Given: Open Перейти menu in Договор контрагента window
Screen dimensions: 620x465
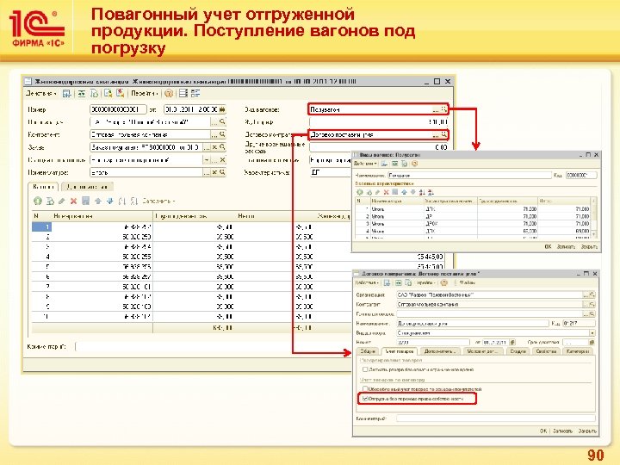Looking at the screenshot, I should (x=426, y=282).
